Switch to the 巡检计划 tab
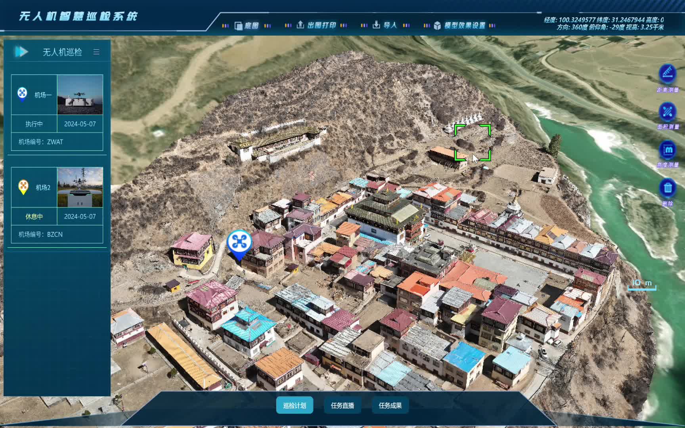Screen dimensions: 685x428 [295, 405]
